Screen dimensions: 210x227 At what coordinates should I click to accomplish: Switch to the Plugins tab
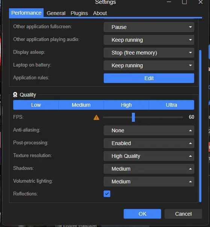79,13
